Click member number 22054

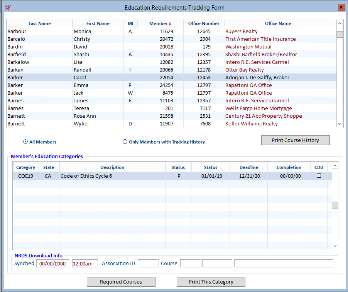(x=166, y=77)
